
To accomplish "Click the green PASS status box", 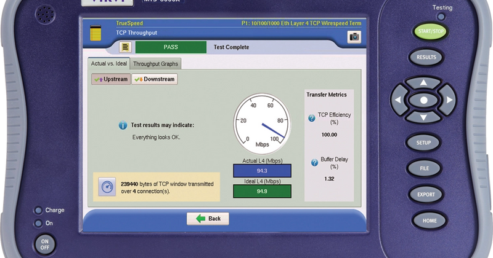I will click(x=171, y=47).
